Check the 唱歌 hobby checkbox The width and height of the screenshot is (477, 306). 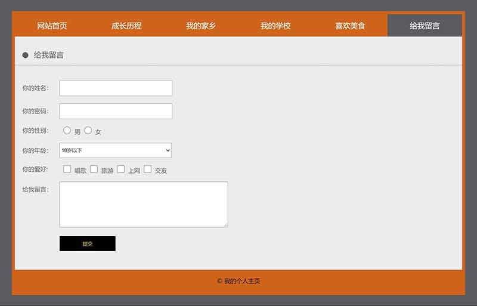pos(67,169)
